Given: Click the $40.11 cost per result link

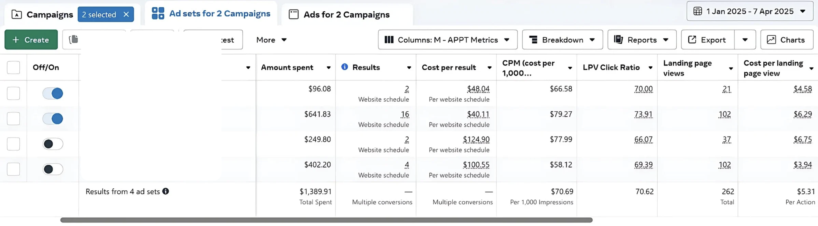Looking at the screenshot, I should click(x=478, y=114).
